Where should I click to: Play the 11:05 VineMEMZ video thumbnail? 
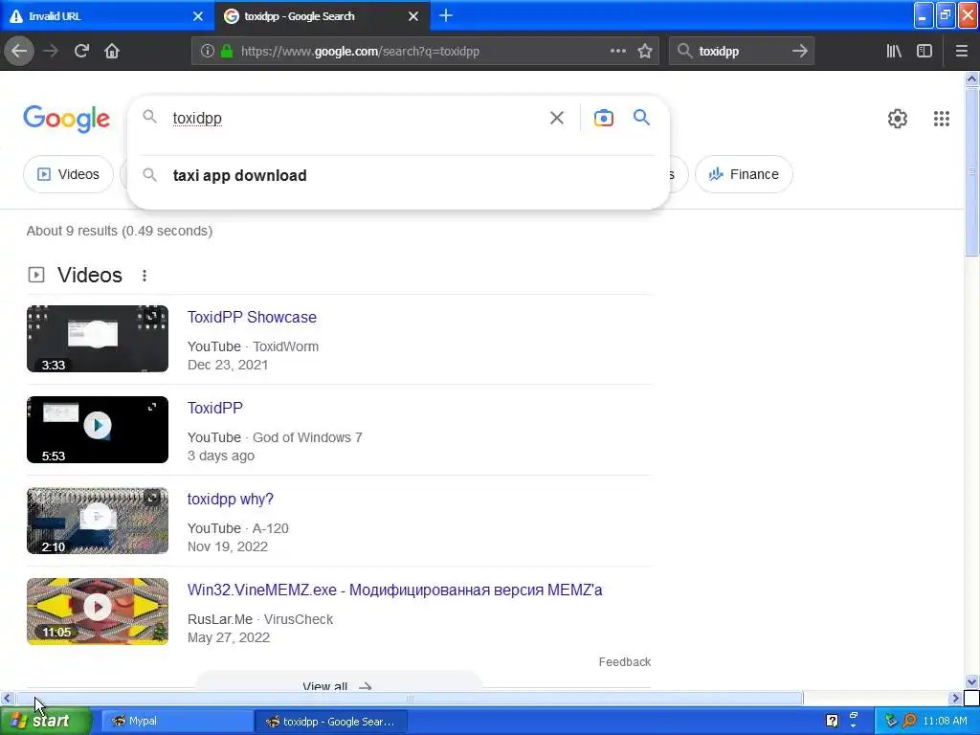coord(98,612)
